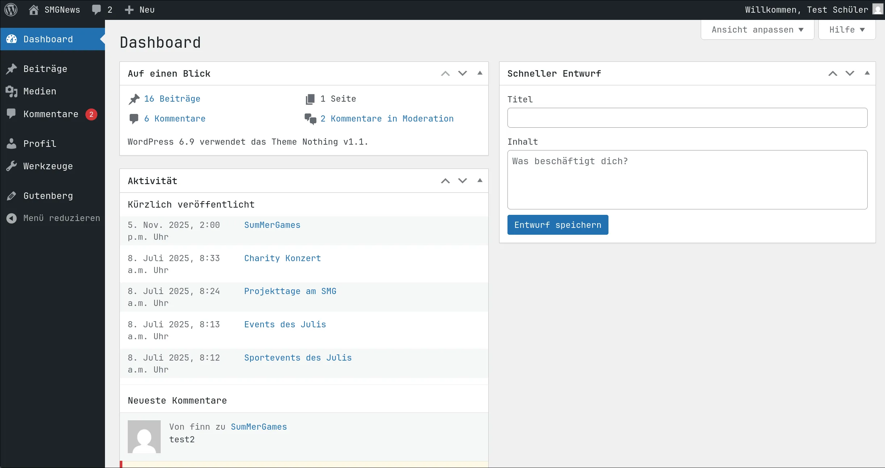Image resolution: width=885 pixels, height=468 pixels.
Task: Move Aktivität panel down with the chevron
Action: 462,180
